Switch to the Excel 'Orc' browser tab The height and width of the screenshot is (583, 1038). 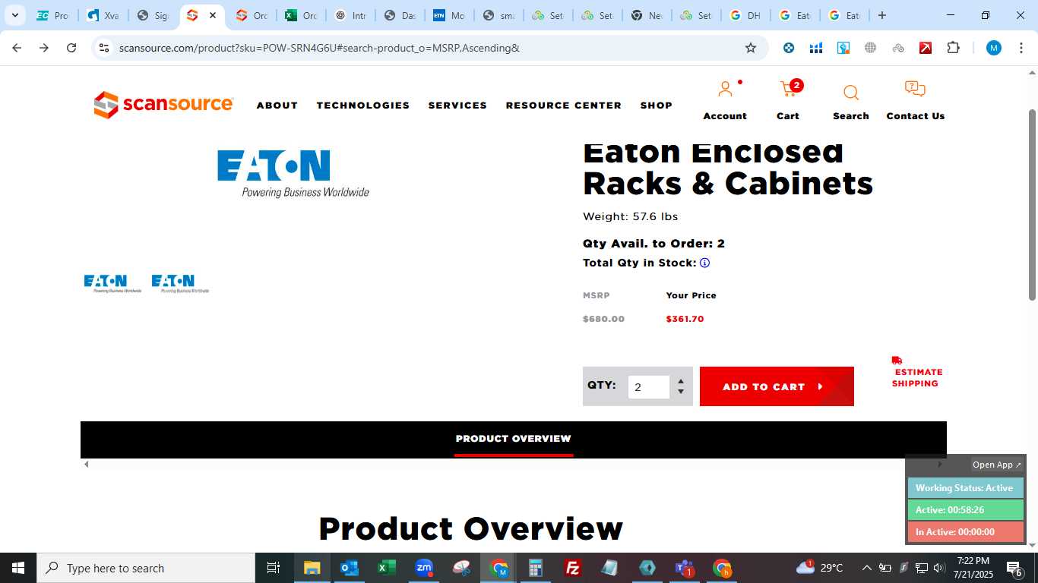coord(300,15)
